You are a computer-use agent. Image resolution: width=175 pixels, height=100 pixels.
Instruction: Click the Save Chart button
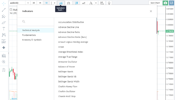click(x=155, y=3)
